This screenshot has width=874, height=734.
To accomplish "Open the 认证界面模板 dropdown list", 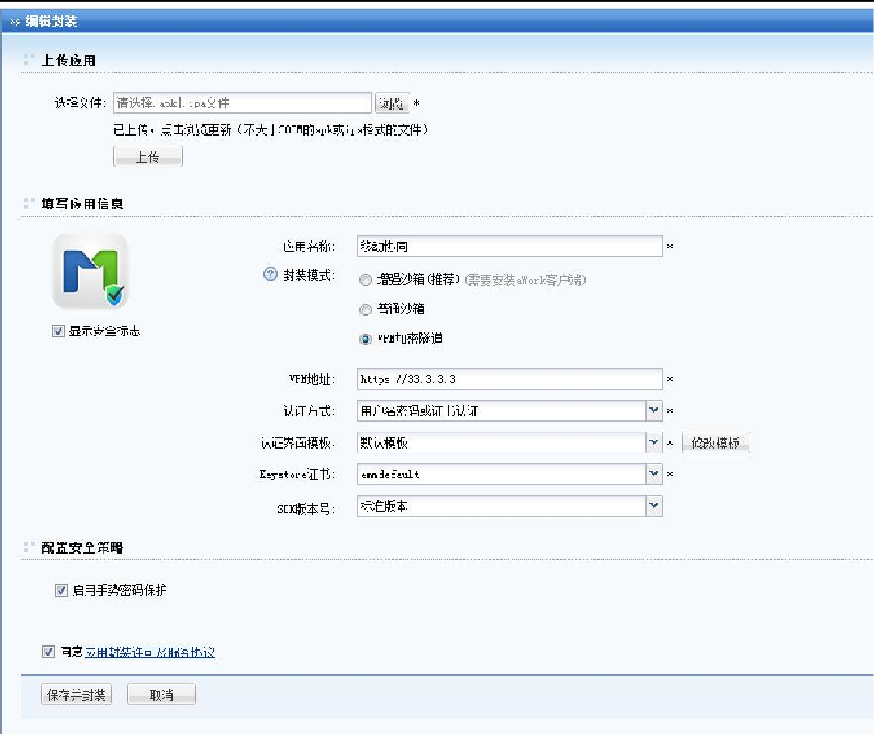I will coord(654,443).
